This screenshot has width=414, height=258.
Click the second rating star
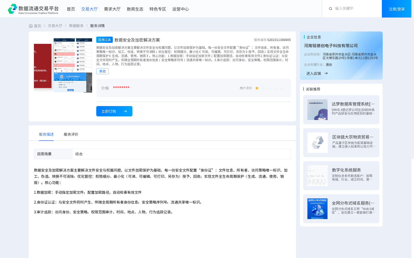point(263,88)
